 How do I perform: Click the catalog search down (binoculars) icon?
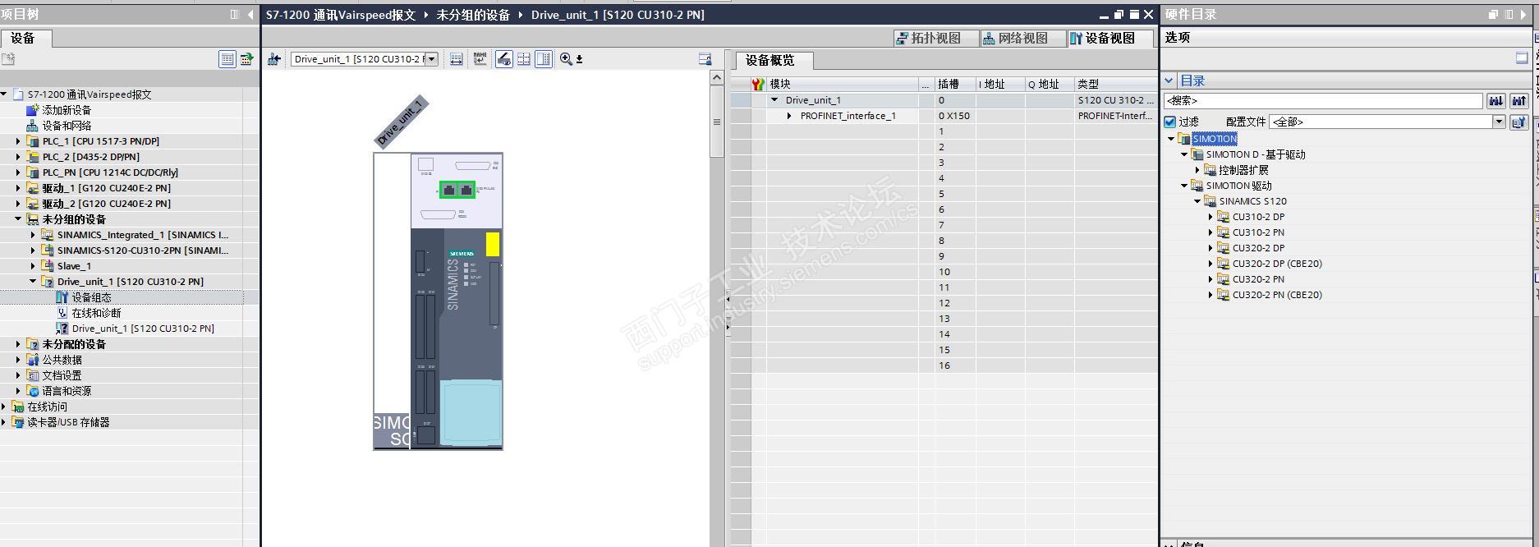(1496, 100)
